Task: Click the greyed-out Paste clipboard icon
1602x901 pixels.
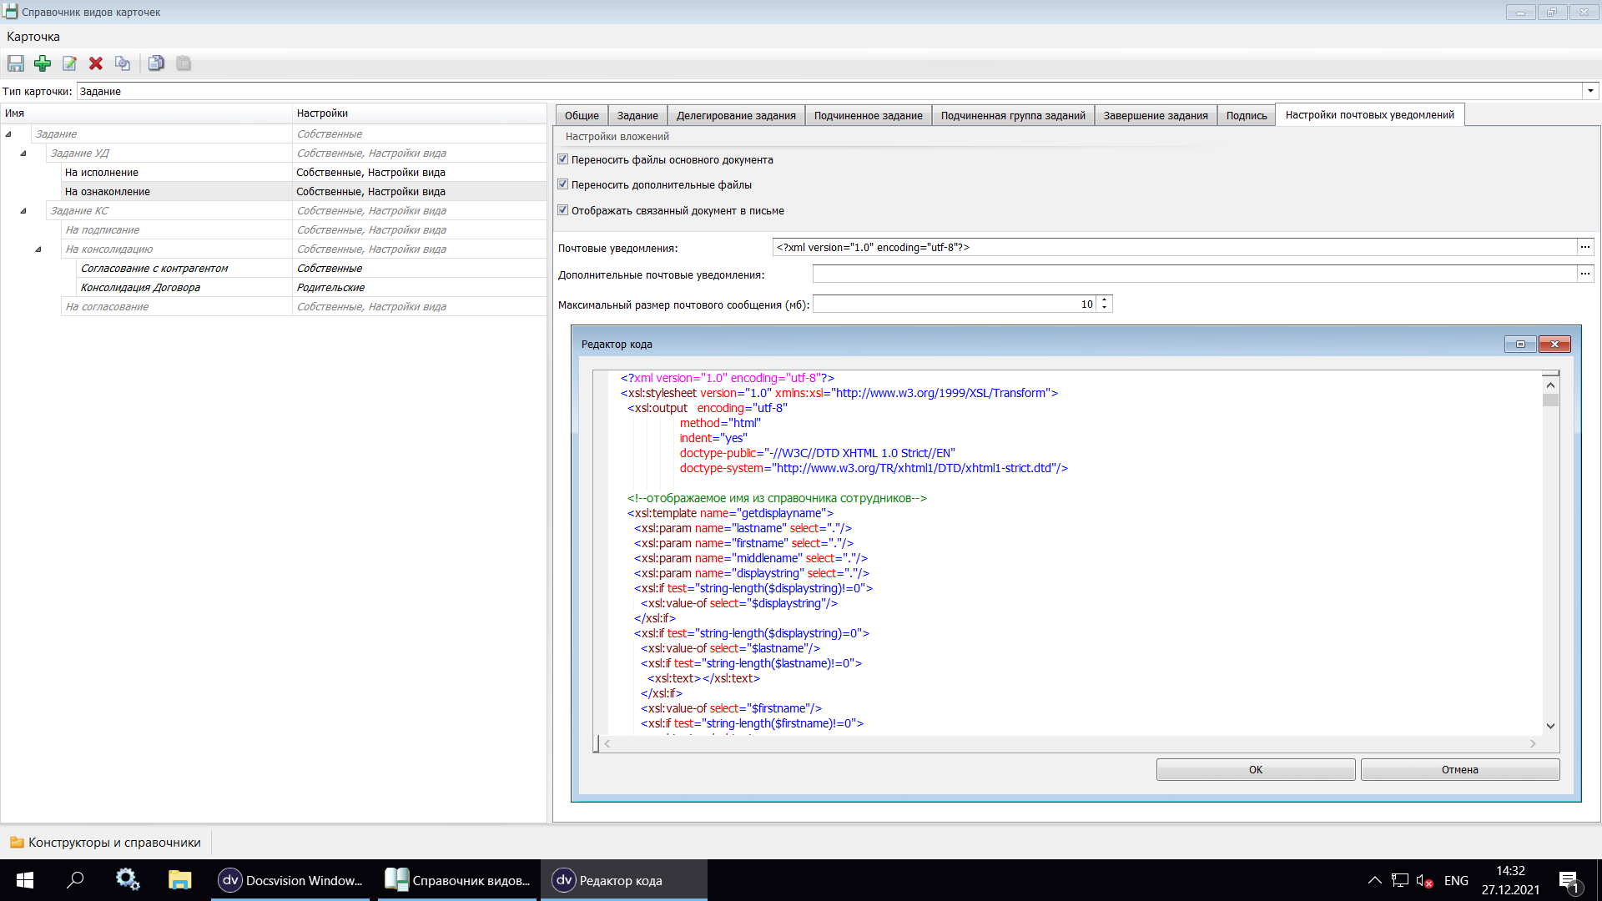Action: [184, 63]
